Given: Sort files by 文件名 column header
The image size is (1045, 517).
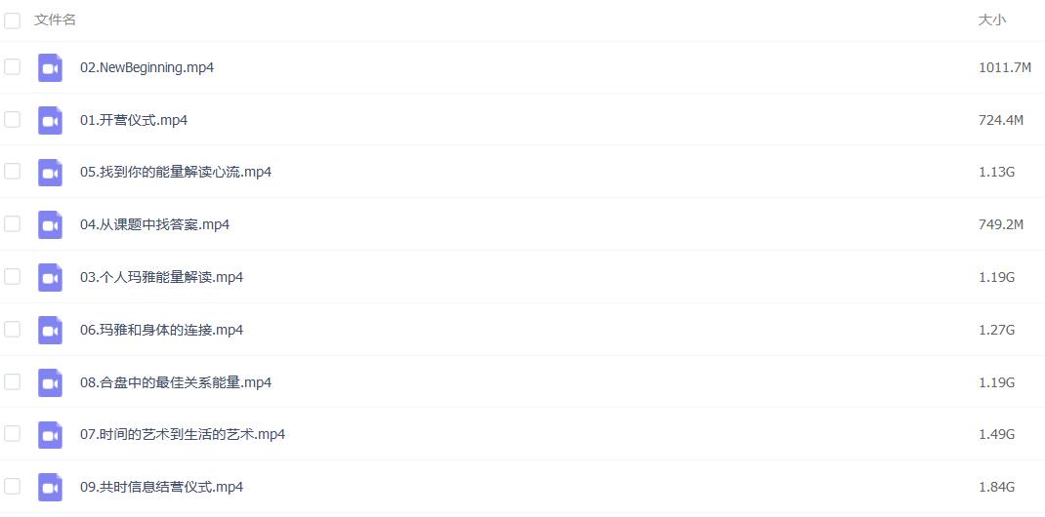Looking at the screenshot, I should pyautogui.click(x=56, y=20).
